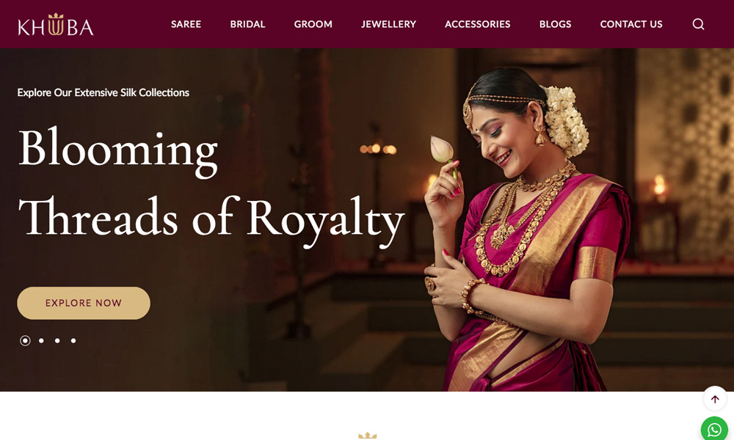Switch to the third slide dot
Screen dimensions: 734x440
[x=57, y=341]
